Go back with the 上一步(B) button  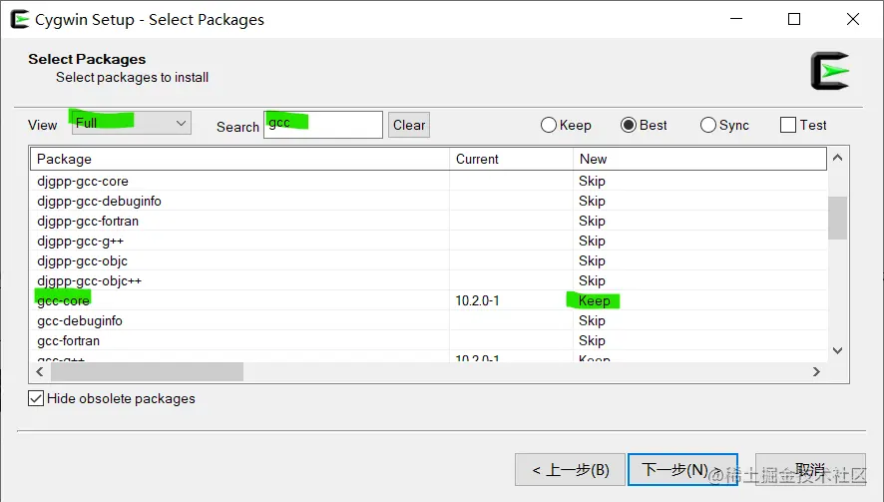click(570, 469)
